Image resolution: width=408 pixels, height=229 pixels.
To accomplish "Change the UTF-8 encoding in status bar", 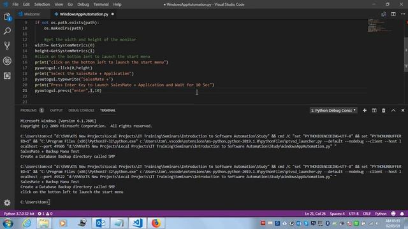I will pos(354,214).
